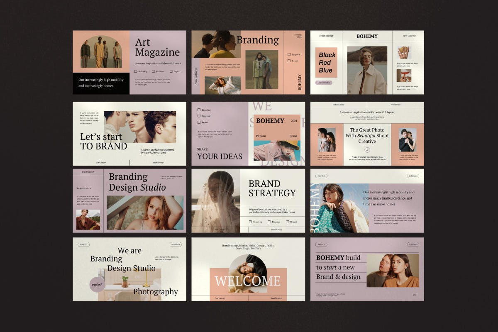Image resolution: width=498 pixels, height=332 pixels.
Task: Check the Branding checkbox on Art Magazine slide
Action: pyautogui.click(x=136, y=71)
